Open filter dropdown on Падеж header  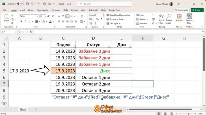(74, 46)
